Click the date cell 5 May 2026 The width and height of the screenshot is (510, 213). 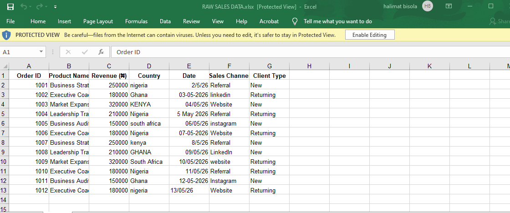point(189,114)
